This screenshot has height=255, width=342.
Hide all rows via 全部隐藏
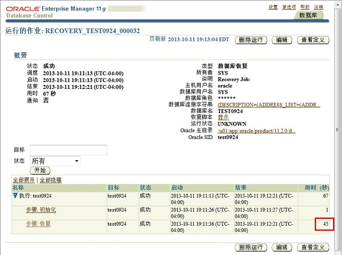(x=51, y=180)
